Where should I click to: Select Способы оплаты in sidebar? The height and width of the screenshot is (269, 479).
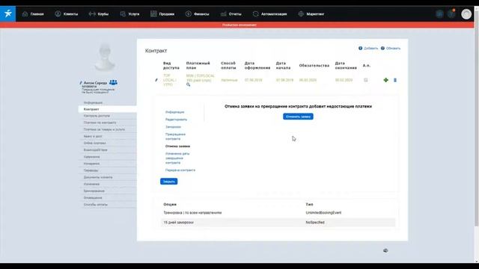tap(96, 205)
